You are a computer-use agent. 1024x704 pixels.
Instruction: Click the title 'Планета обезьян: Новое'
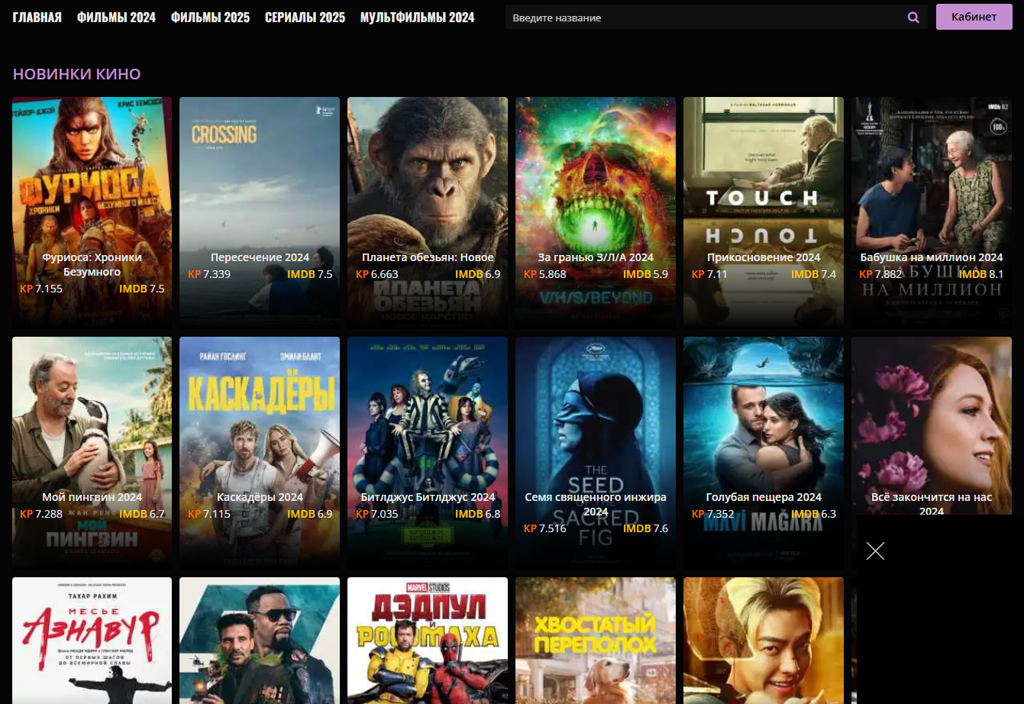(428, 257)
